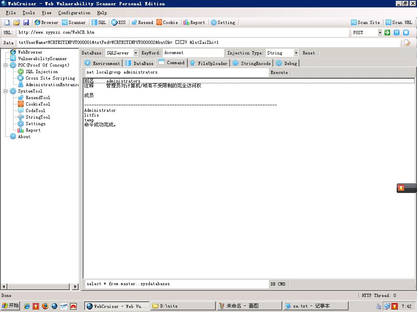The height and width of the screenshot is (312, 417).
Task: Select ResendTool in the tree
Action: pyautogui.click(x=38, y=97)
